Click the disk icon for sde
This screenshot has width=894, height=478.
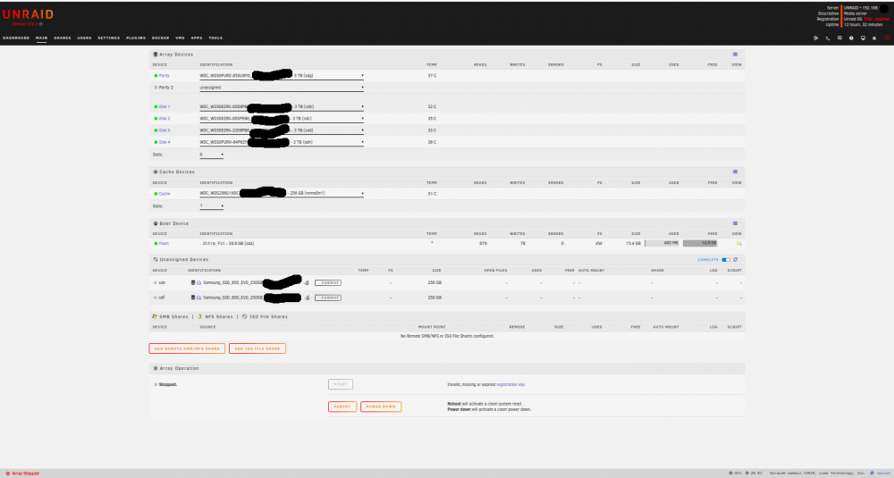193,282
